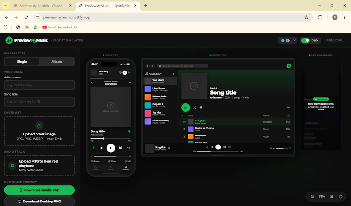Image resolution: width=351 pixels, height=206 pixels.
Task: Open the mobile Search tab
Action: point(111,168)
